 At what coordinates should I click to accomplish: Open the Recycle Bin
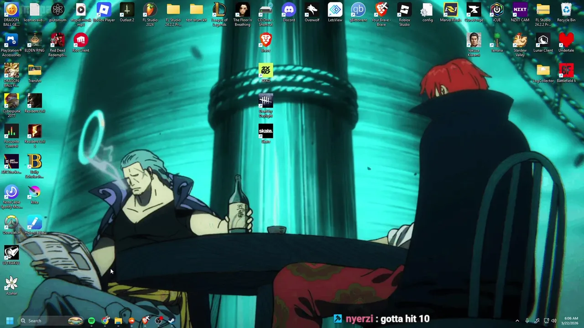pos(566,13)
